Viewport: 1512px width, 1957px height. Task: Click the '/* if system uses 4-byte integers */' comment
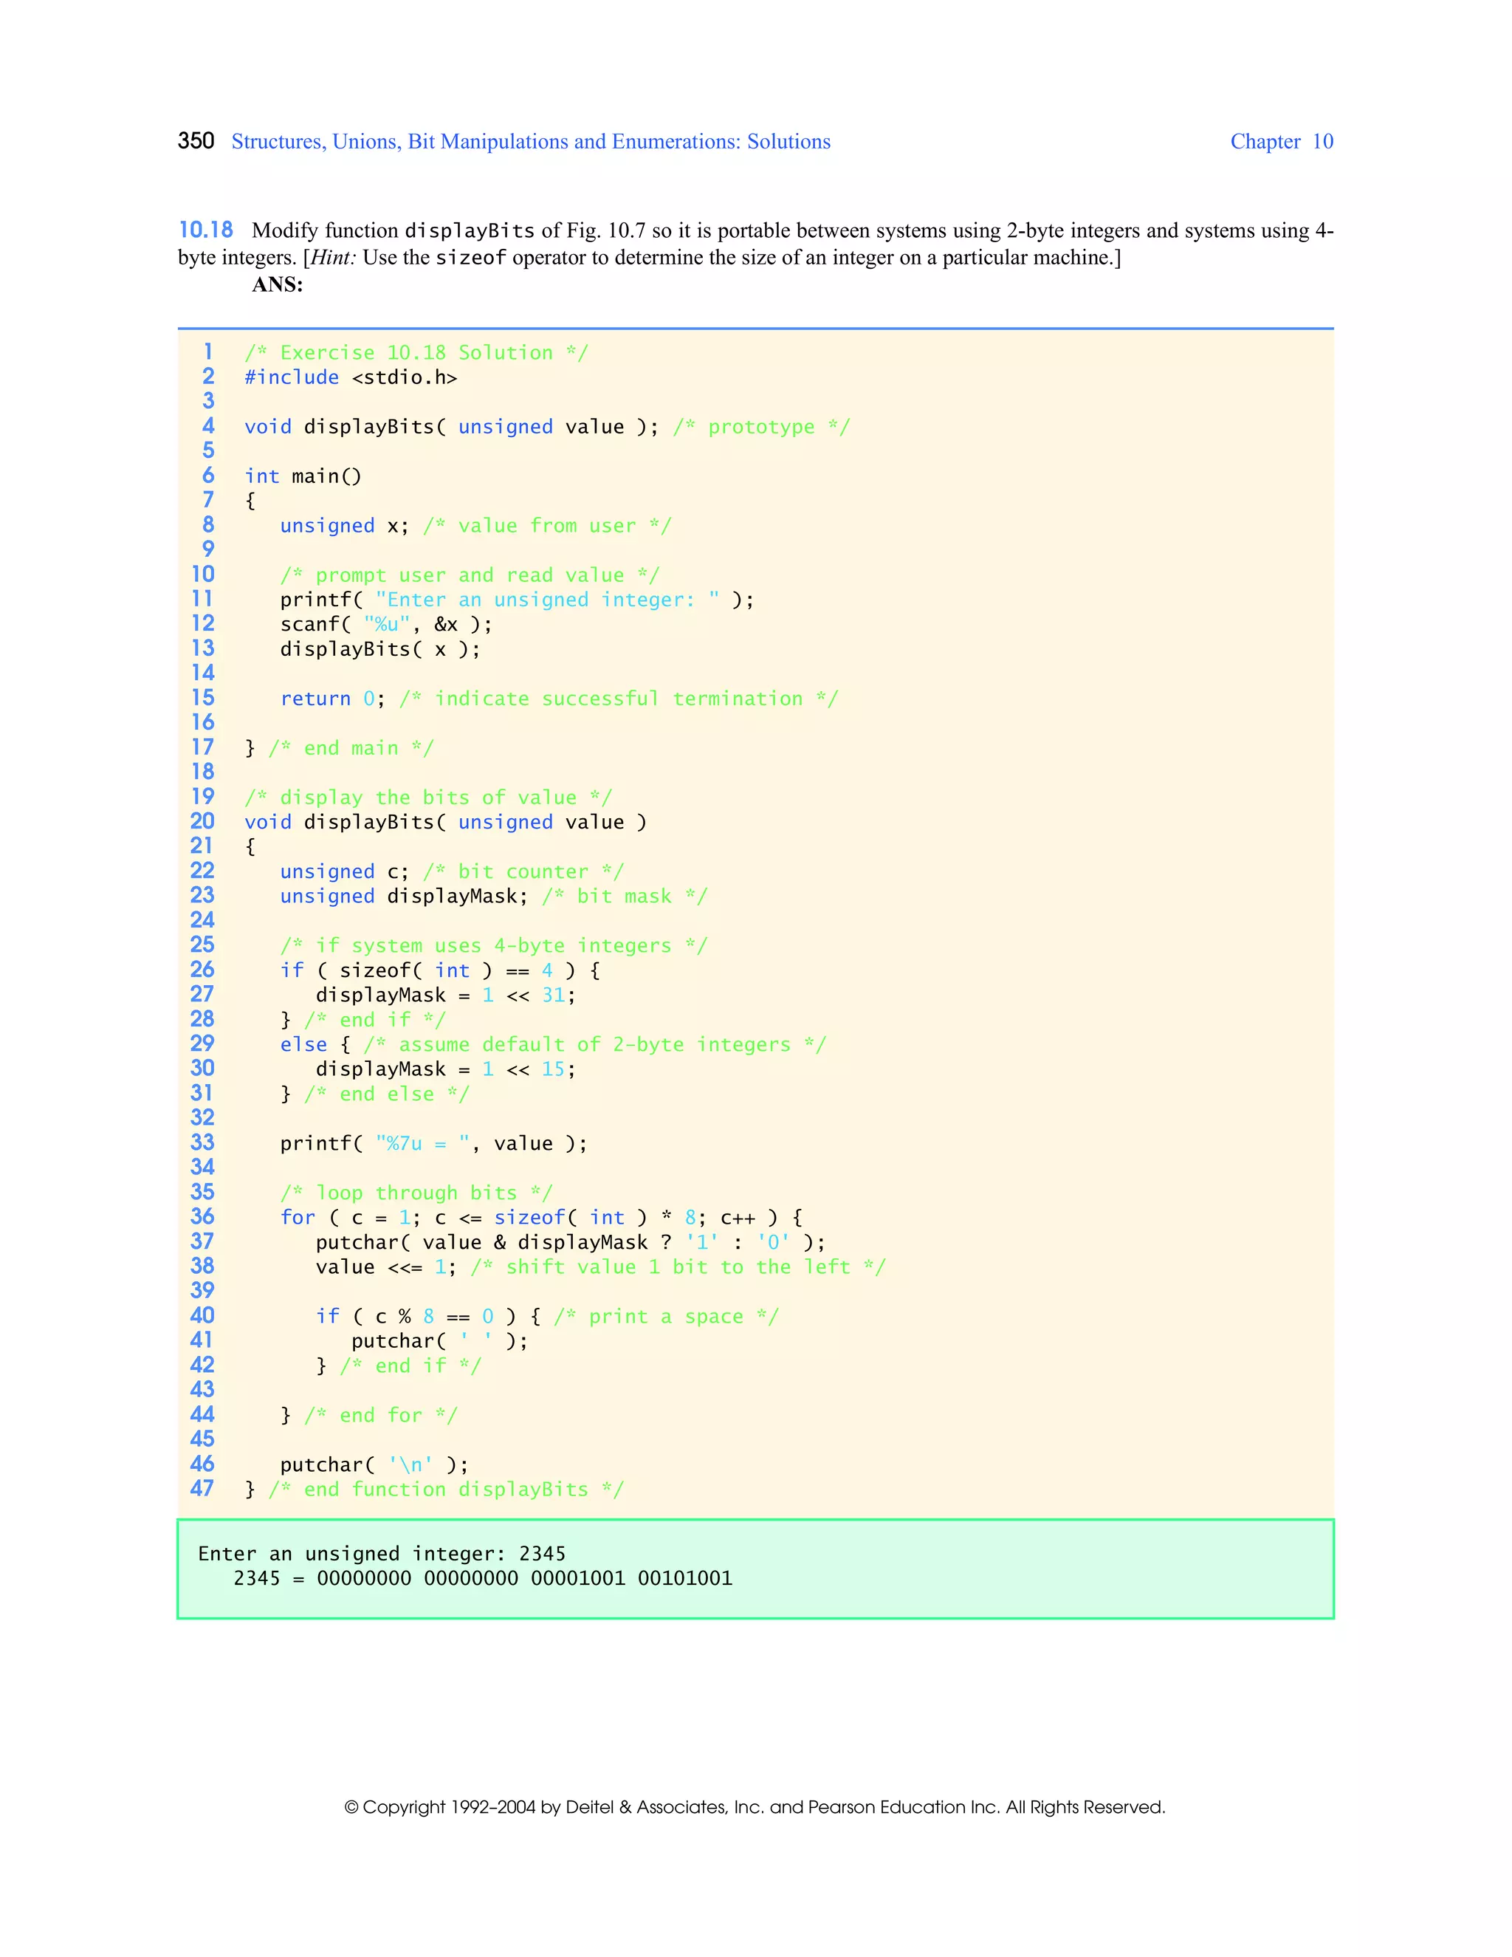pos(494,946)
